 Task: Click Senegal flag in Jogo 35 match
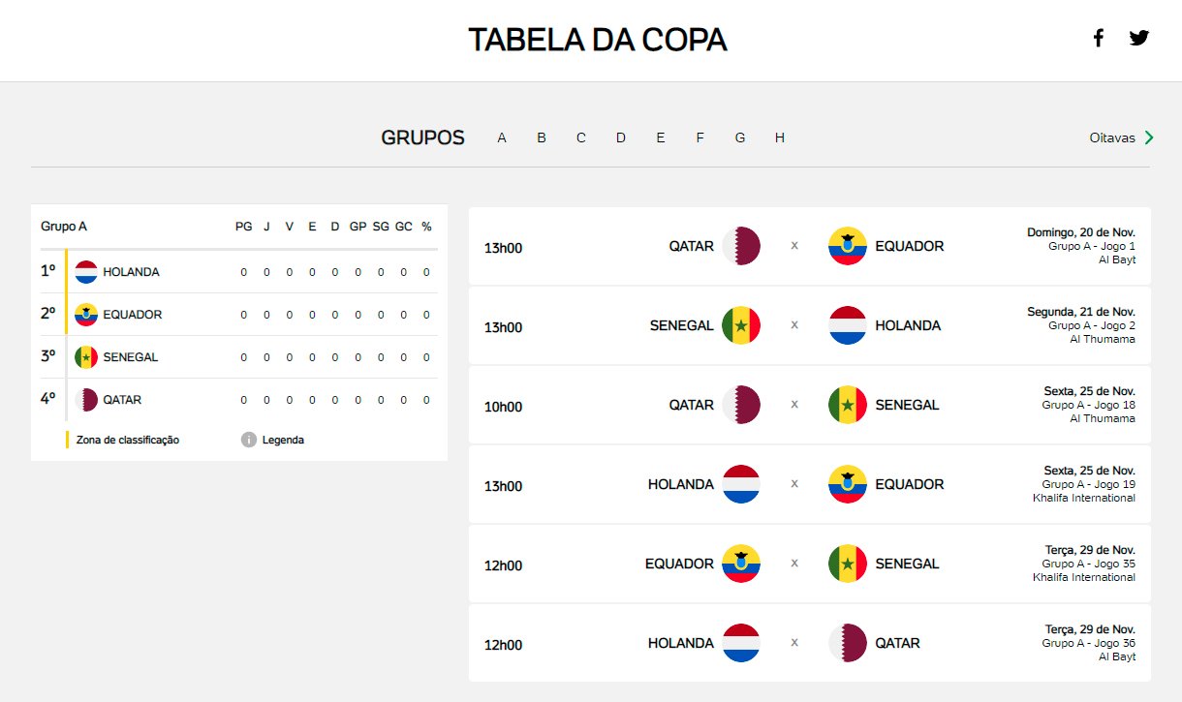tap(848, 564)
